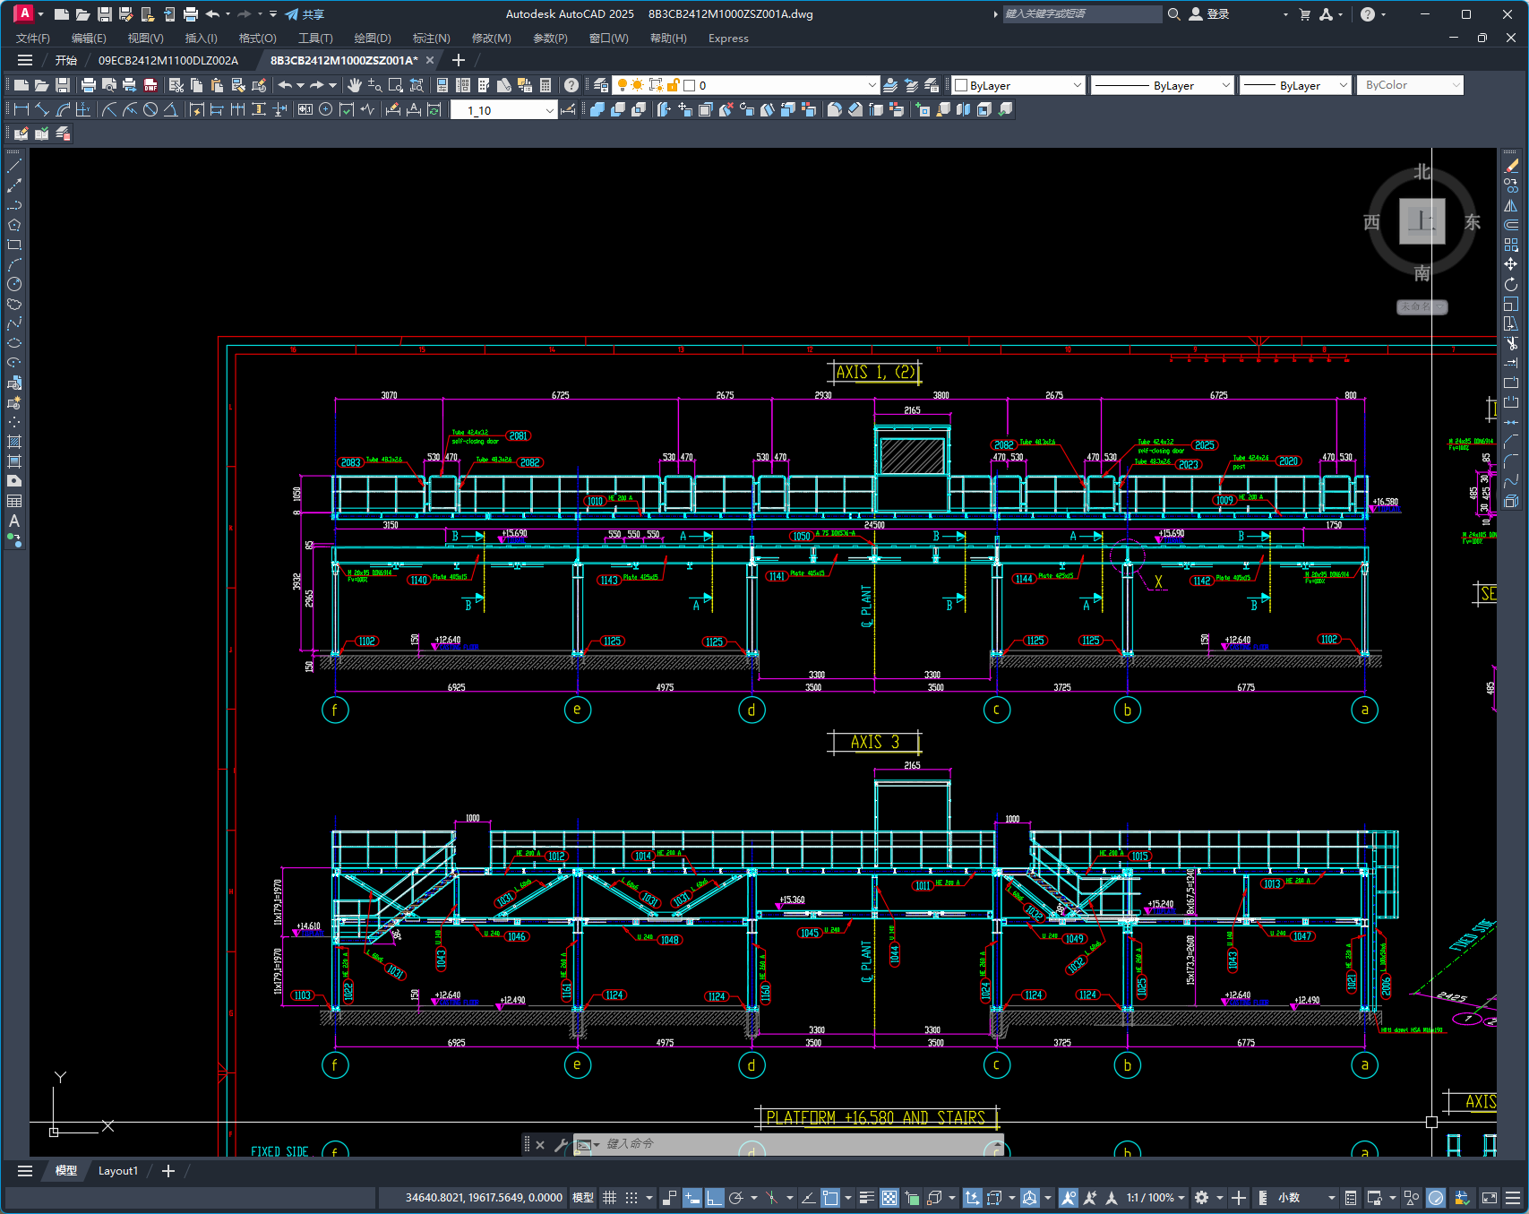Click the new drawing tab plus button
This screenshot has height=1214, width=1529.
pos(459,60)
